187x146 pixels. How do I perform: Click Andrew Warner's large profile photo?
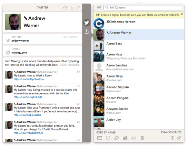point(13,22)
